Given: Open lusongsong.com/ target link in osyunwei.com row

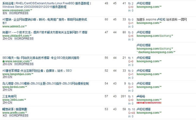Looking at the screenshot, I should point(148,7).
